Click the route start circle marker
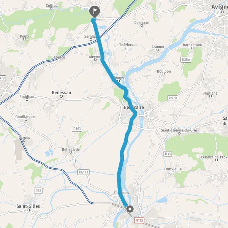This screenshot has height=228, width=228. [130, 209]
